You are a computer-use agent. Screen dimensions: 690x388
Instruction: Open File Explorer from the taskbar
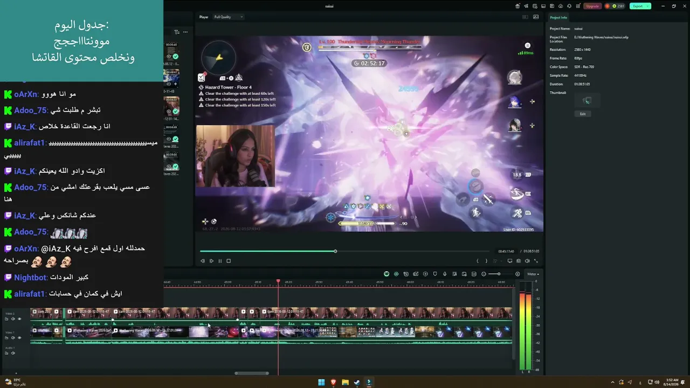(x=345, y=383)
